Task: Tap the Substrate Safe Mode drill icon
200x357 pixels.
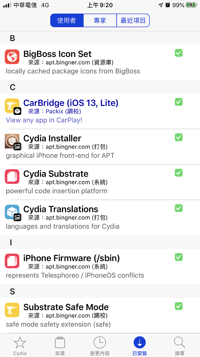Action: 12,310
